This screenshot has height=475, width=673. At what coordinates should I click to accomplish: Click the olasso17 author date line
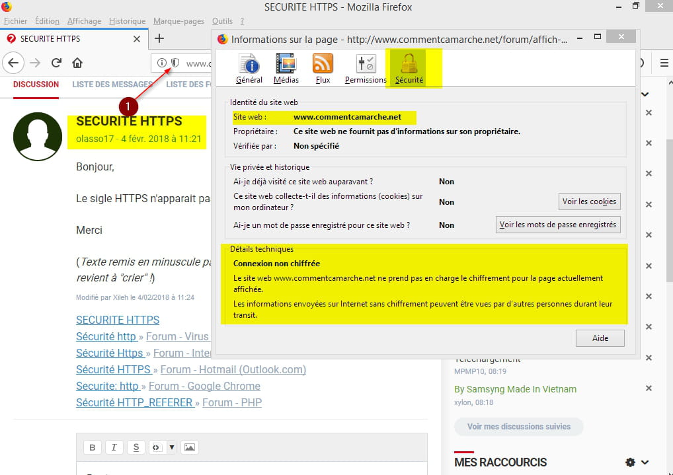(x=139, y=139)
